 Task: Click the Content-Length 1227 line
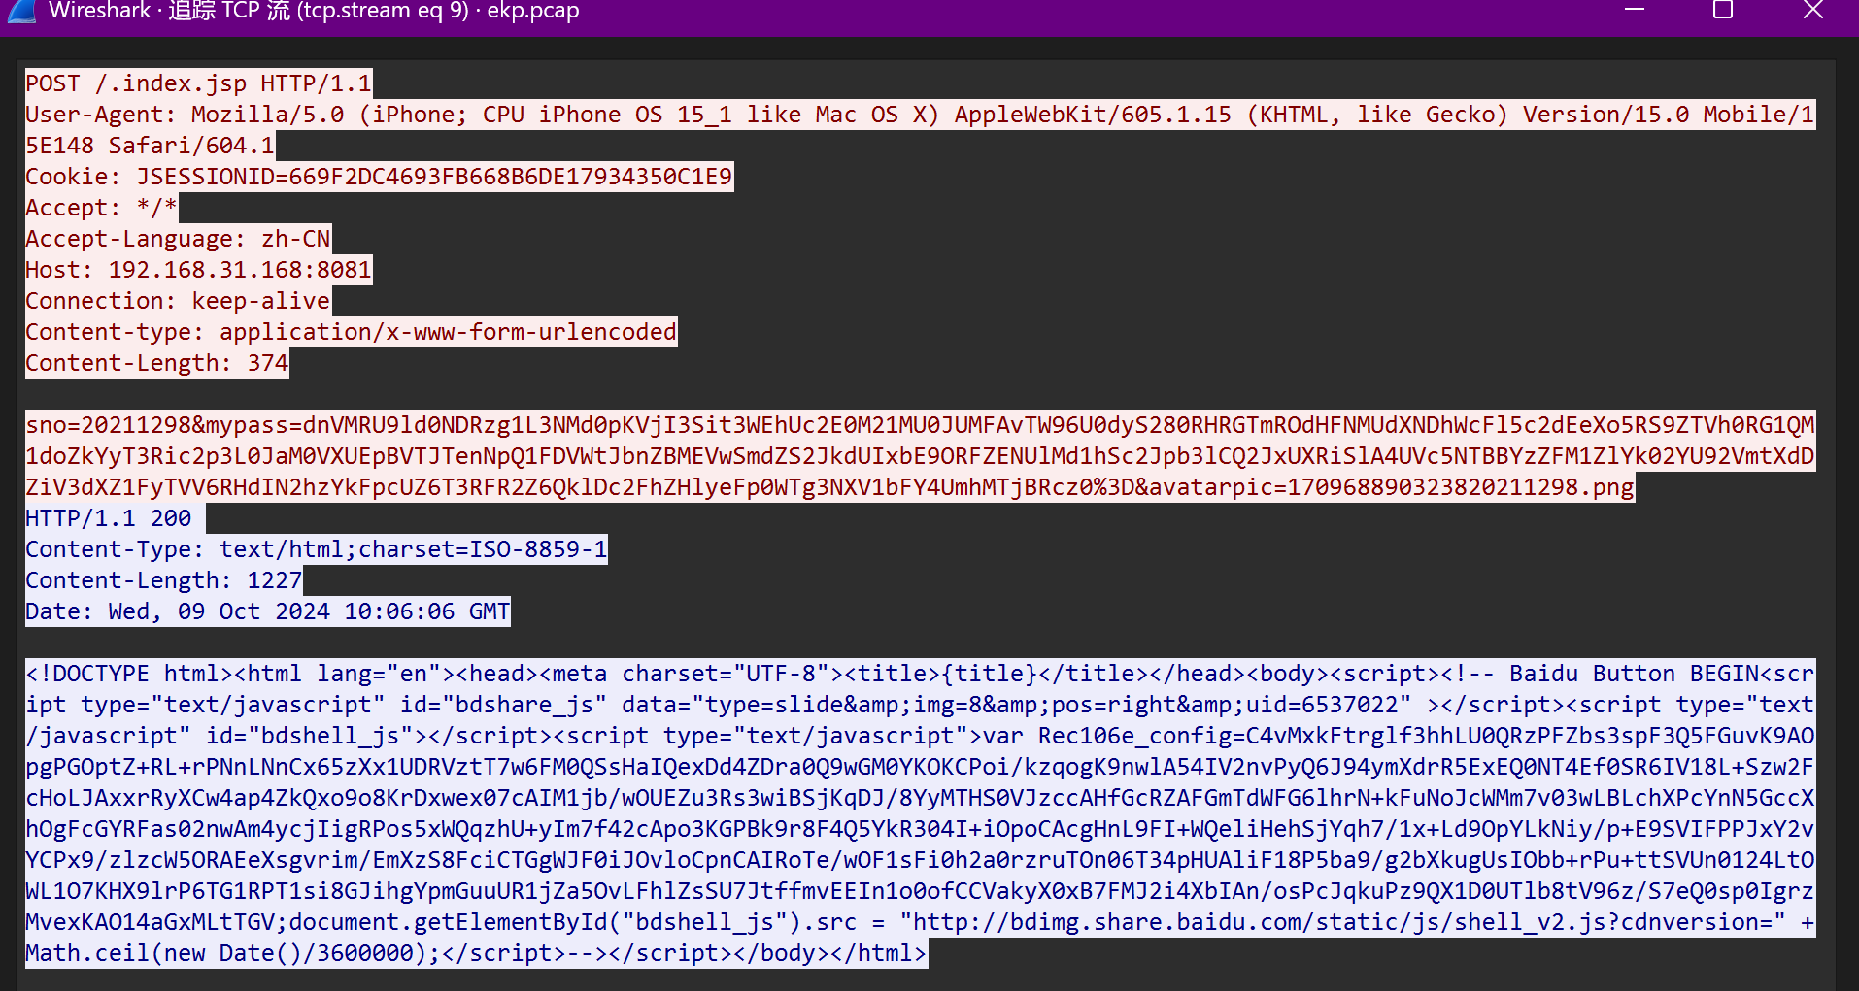pyautogui.click(x=163, y=580)
